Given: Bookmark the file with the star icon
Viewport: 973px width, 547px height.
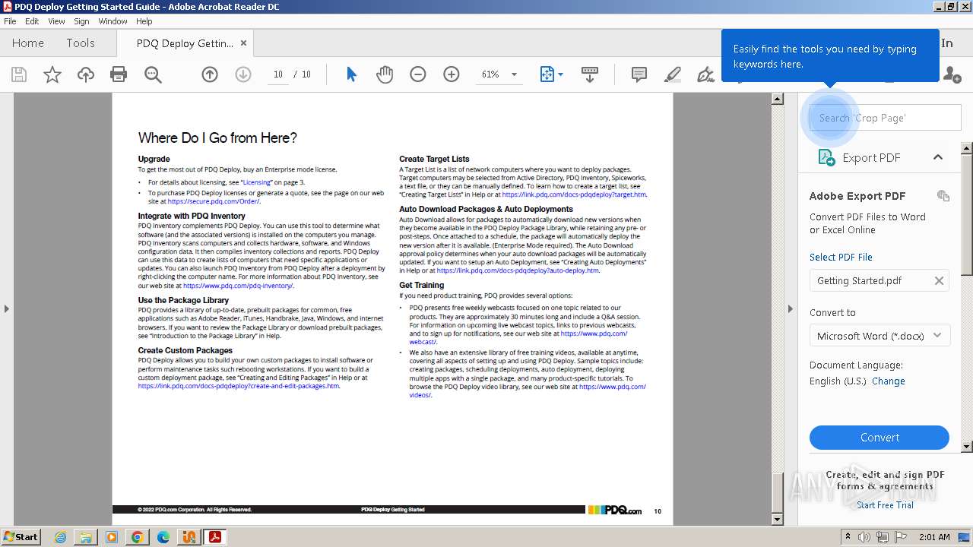Looking at the screenshot, I should (52, 74).
